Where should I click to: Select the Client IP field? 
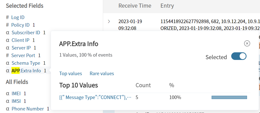[20, 40]
